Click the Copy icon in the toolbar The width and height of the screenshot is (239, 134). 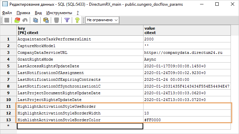tap(36, 20)
